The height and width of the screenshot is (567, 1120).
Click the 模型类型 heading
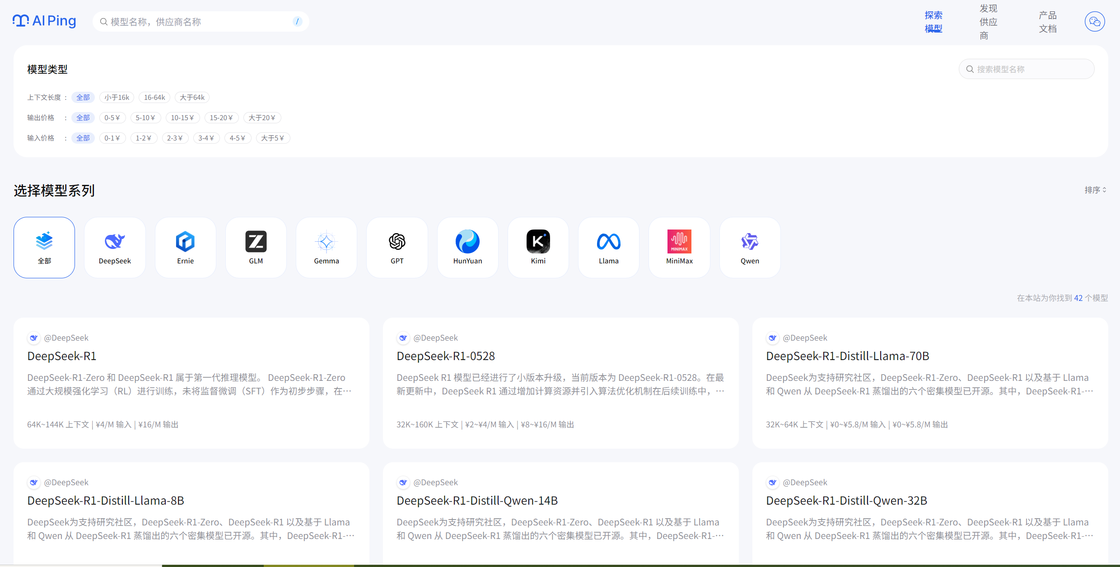[x=47, y=70]
